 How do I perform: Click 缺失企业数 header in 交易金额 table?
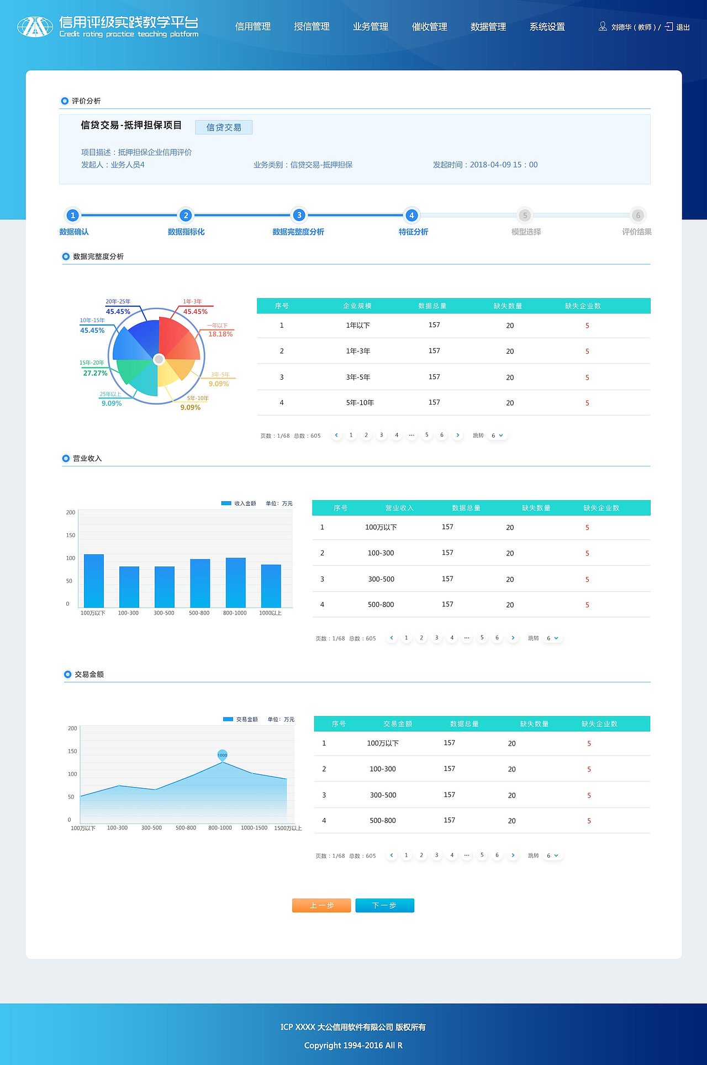tap(599, 724)
